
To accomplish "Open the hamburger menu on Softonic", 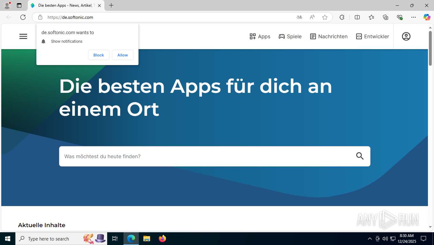I will point(23,36).
